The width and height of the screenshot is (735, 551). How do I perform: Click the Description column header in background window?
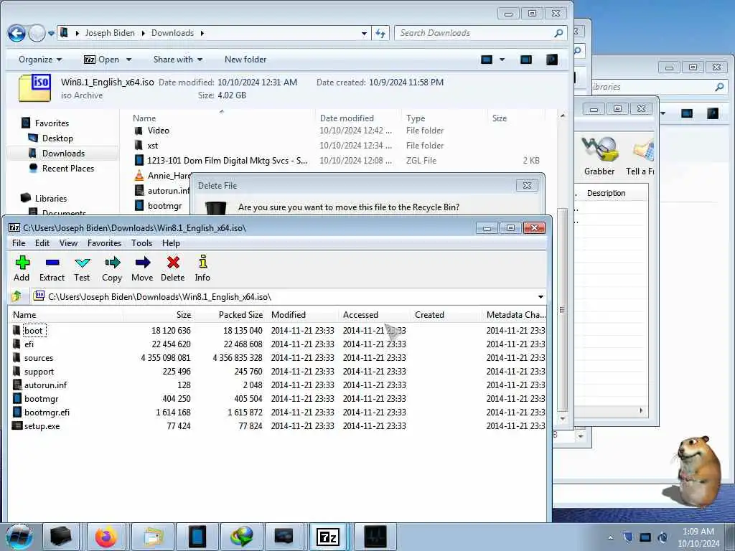pos(606,193)
